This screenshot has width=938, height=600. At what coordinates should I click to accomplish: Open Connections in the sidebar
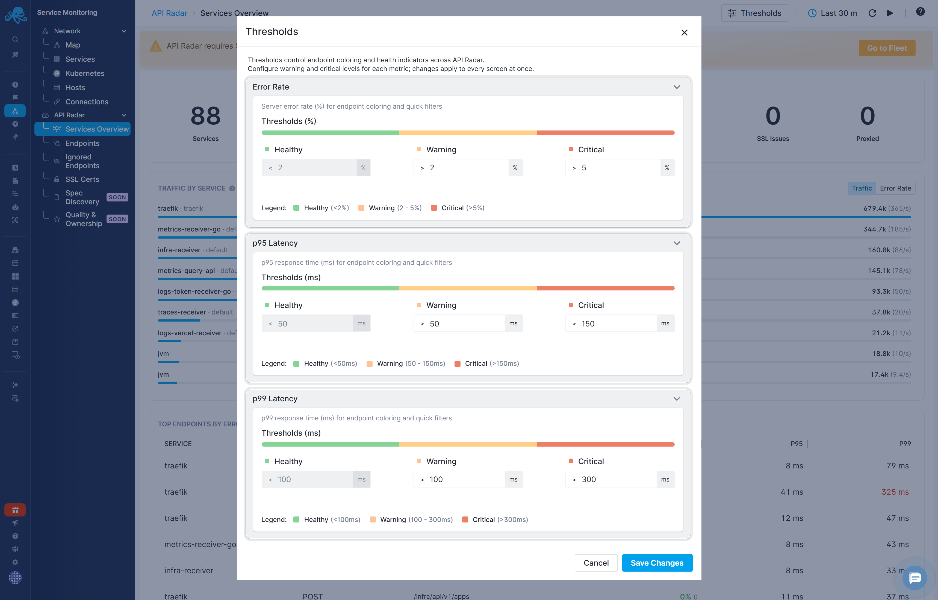[87, 102]
